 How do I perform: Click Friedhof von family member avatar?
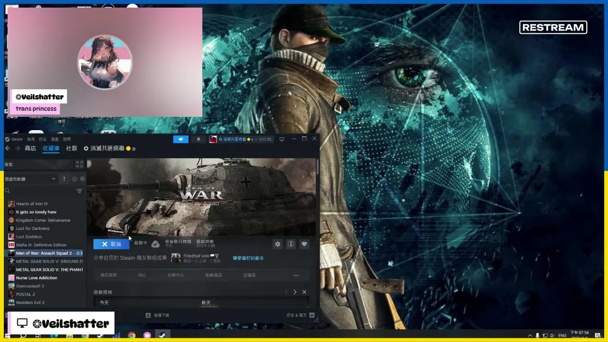[176, 258]
